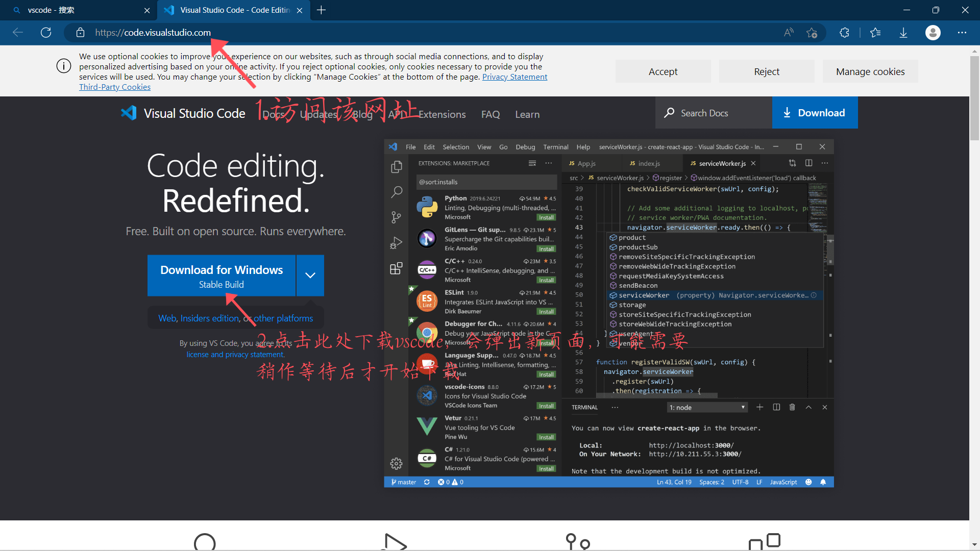Click the browser refresh icon
980x551 pixels.
coord(46,33)
